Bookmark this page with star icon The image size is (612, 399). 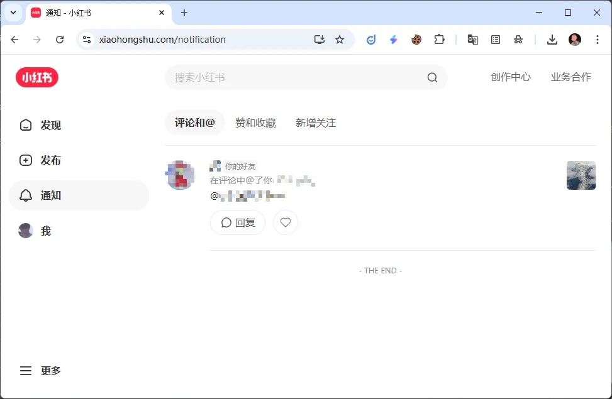[340, 40]
